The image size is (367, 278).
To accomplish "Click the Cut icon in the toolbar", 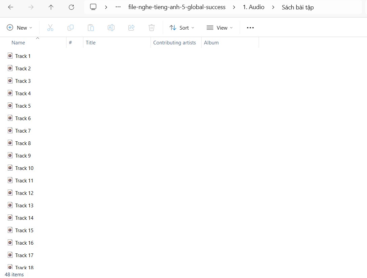I will [50, 28].
